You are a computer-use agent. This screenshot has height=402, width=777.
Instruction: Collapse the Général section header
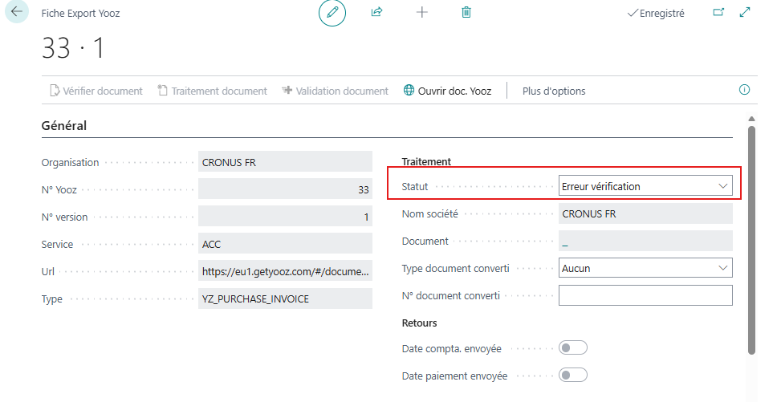coord(64,125)
